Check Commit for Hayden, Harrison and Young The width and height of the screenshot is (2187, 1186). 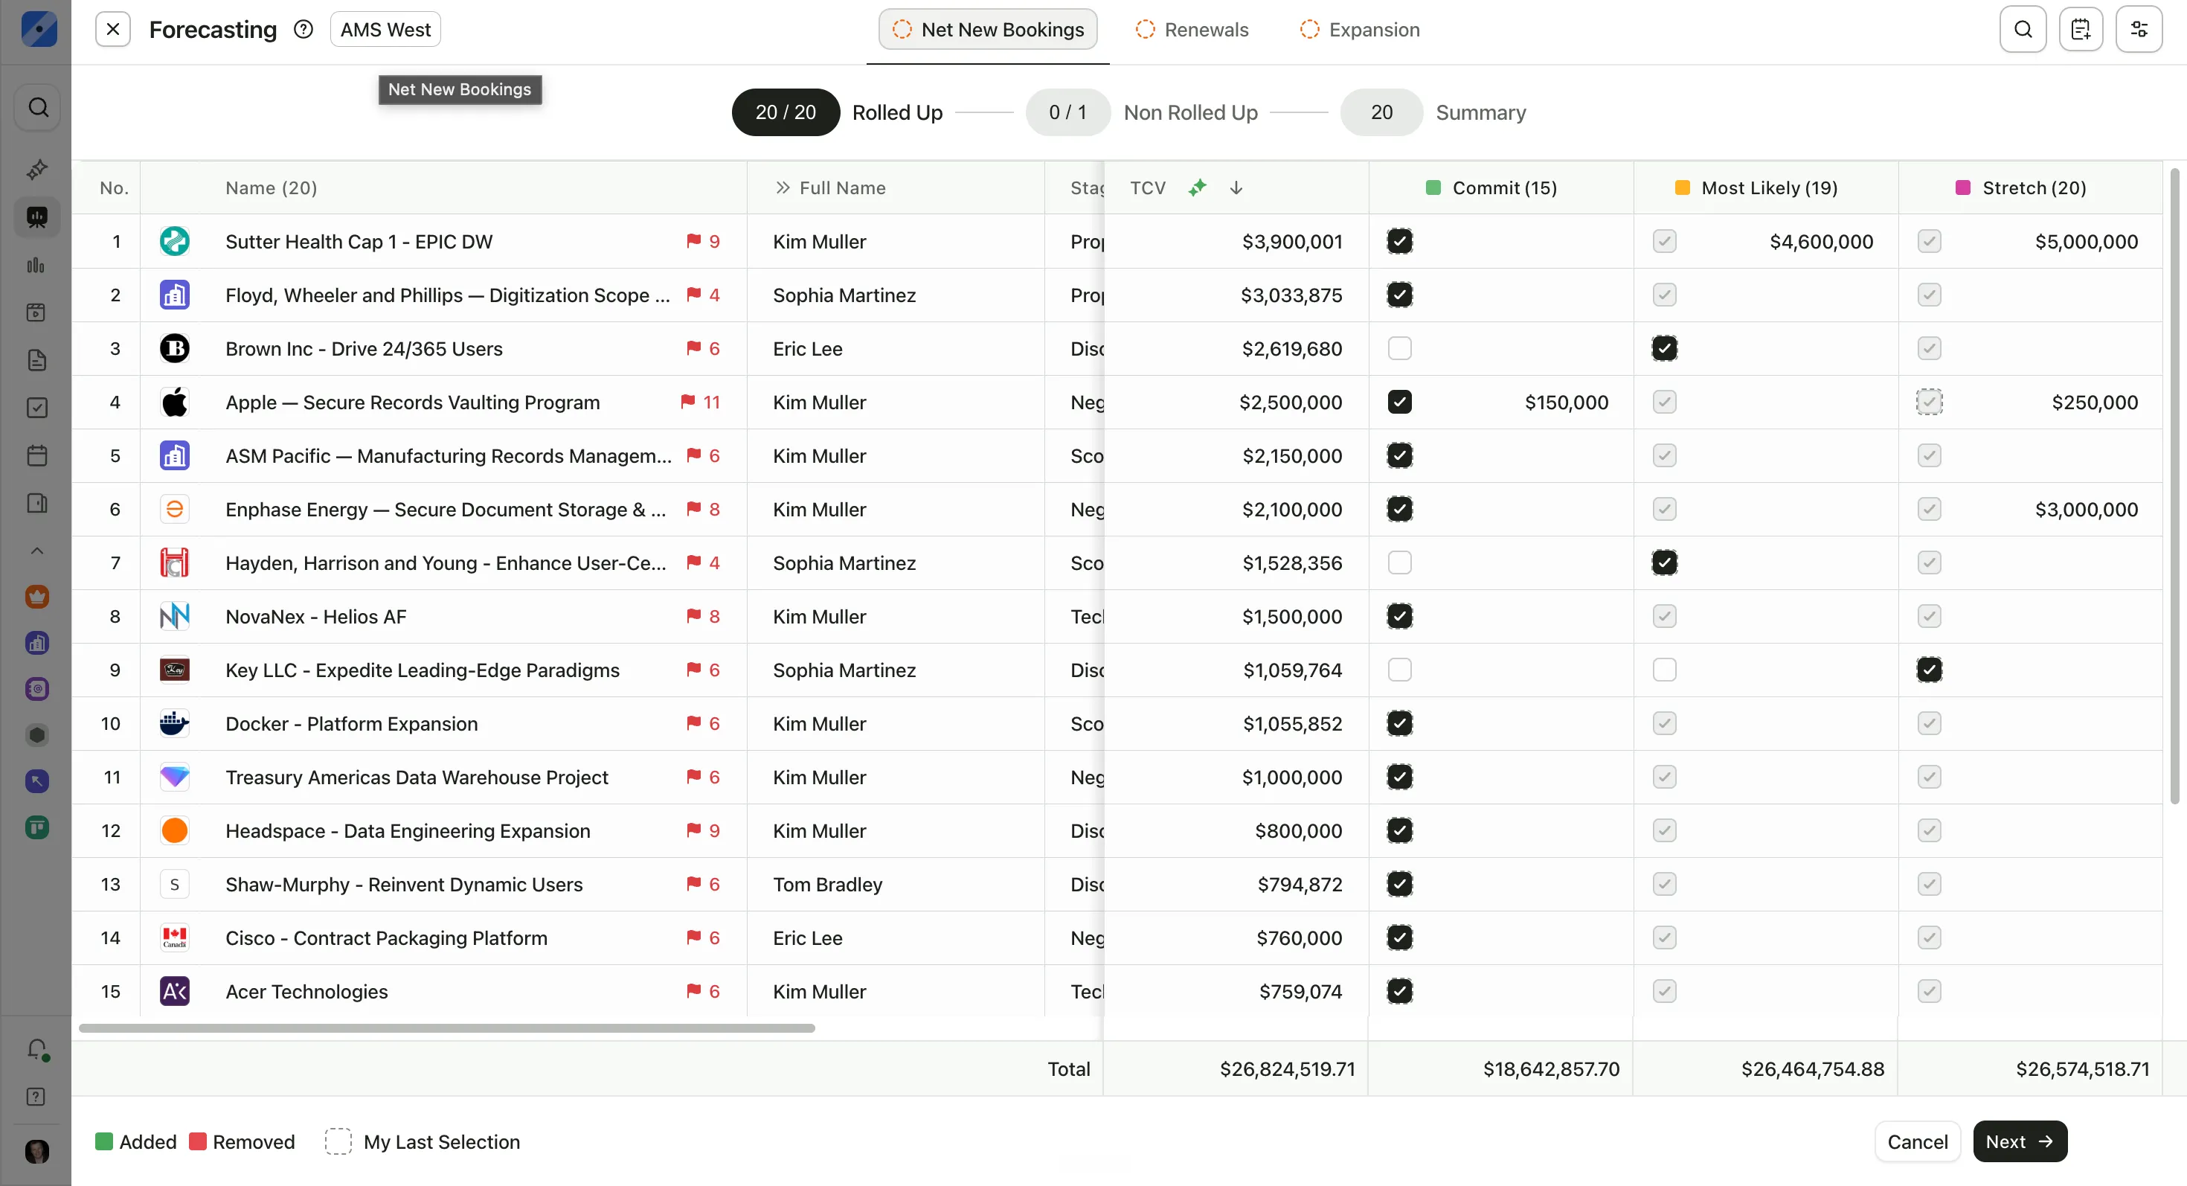[1400, 562]
